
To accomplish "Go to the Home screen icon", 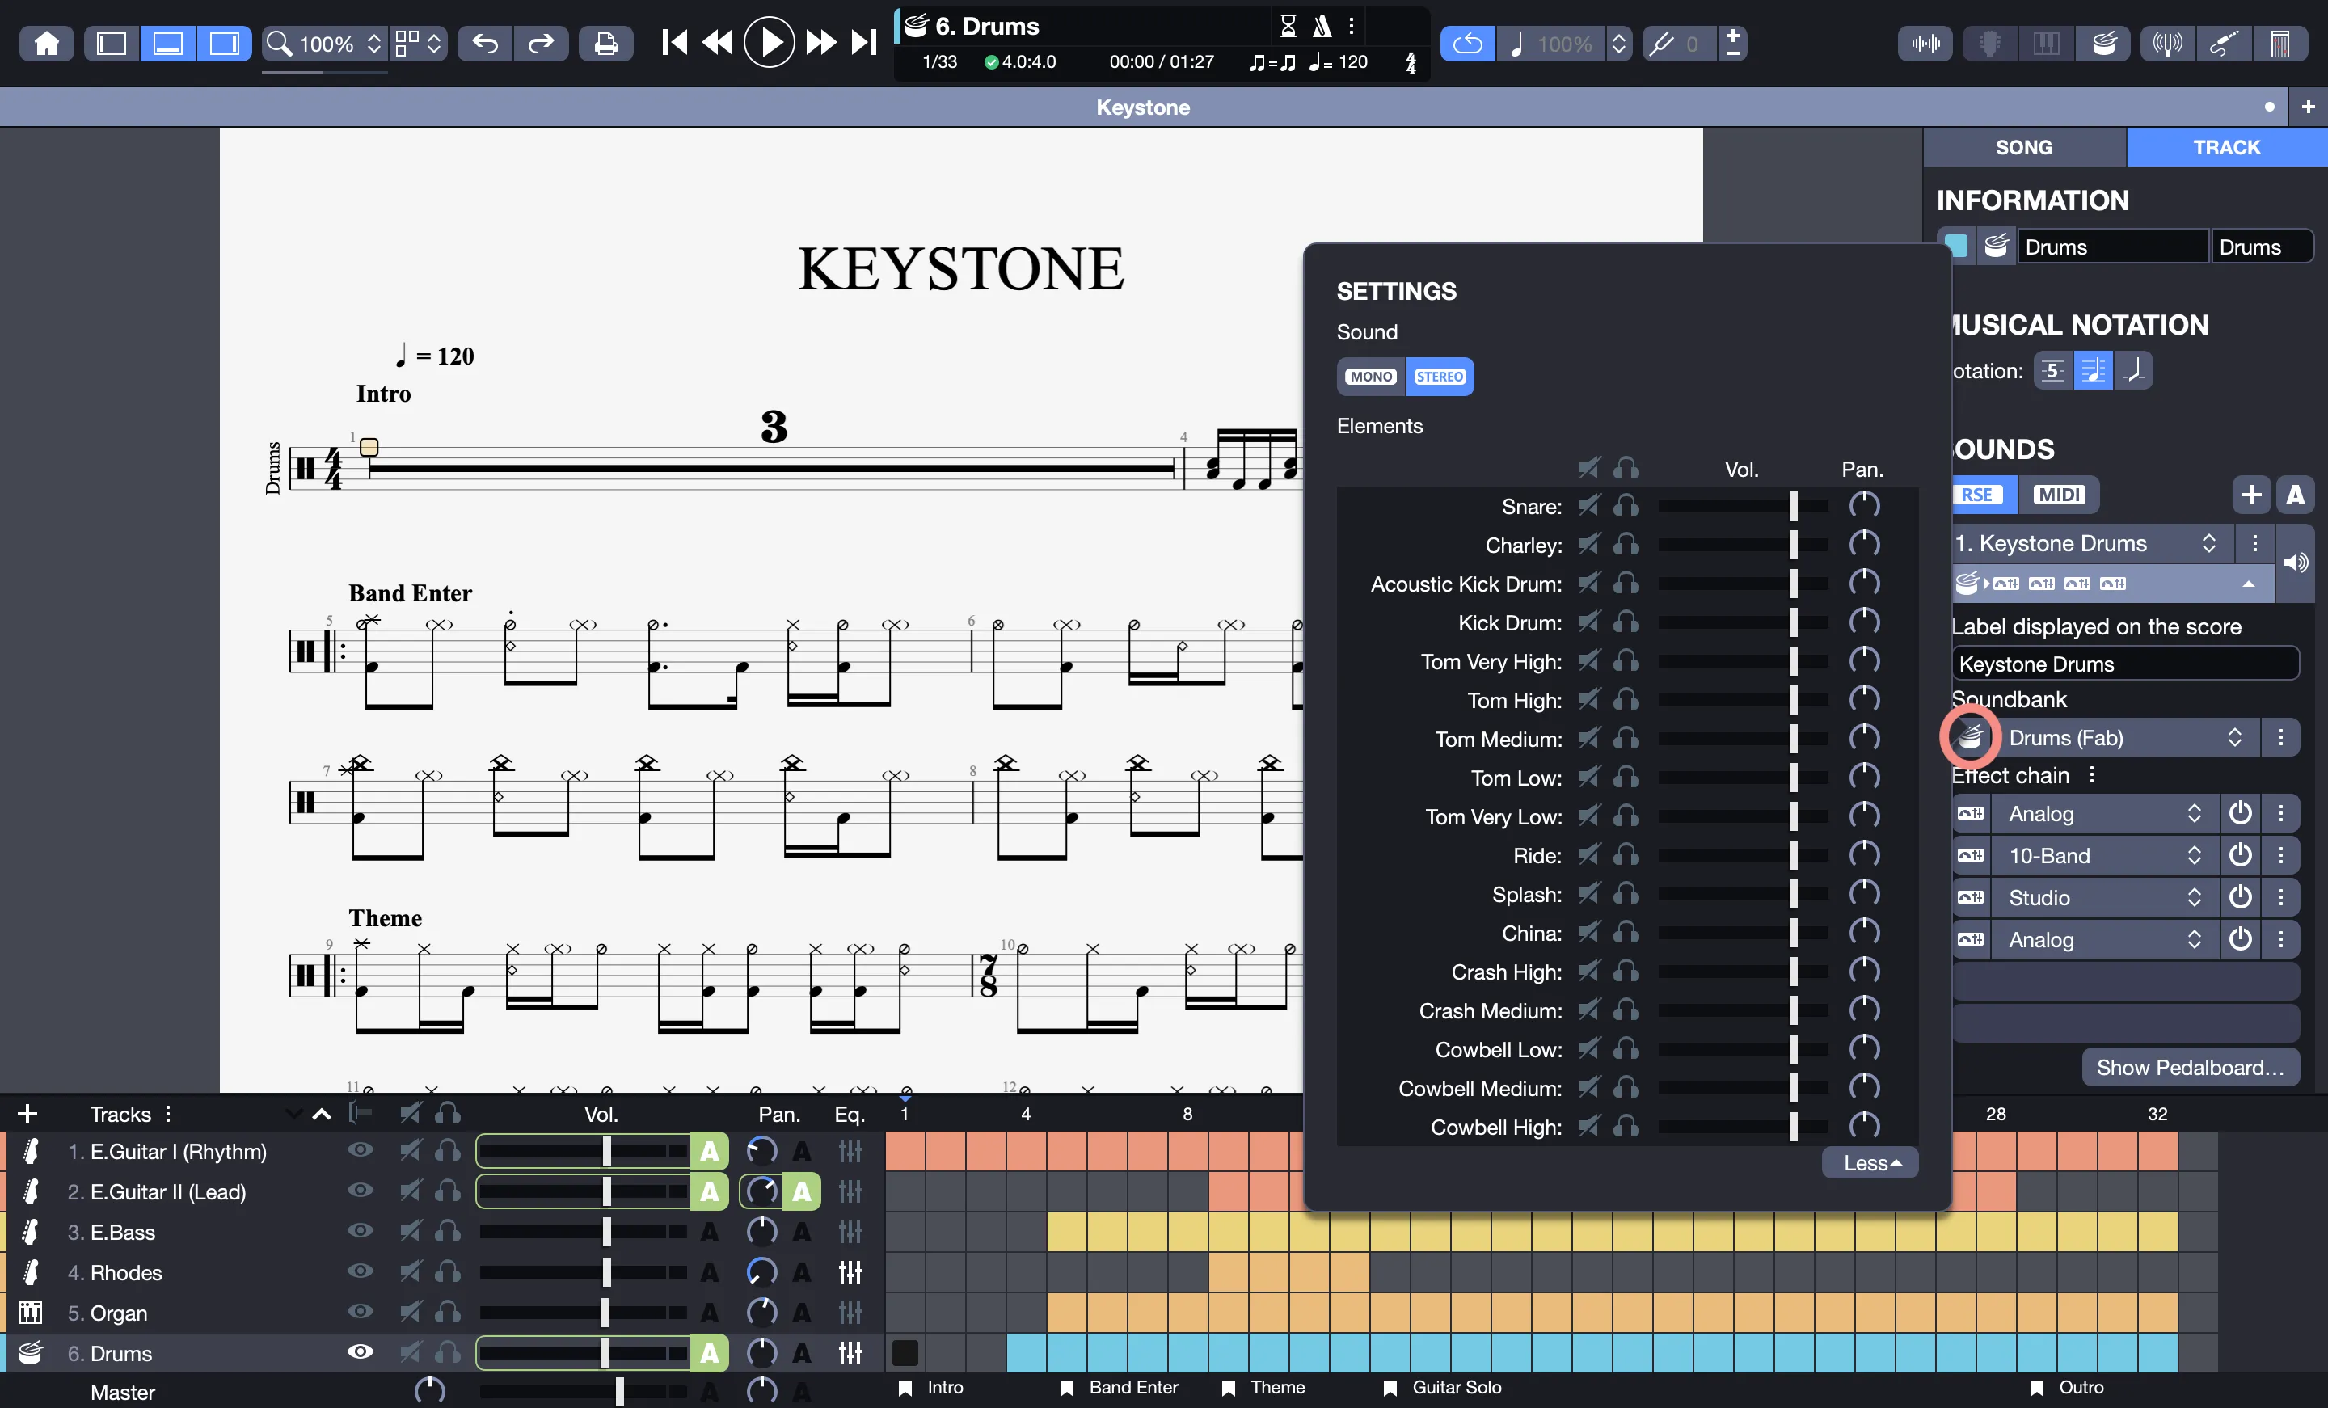I will point(46,44).
